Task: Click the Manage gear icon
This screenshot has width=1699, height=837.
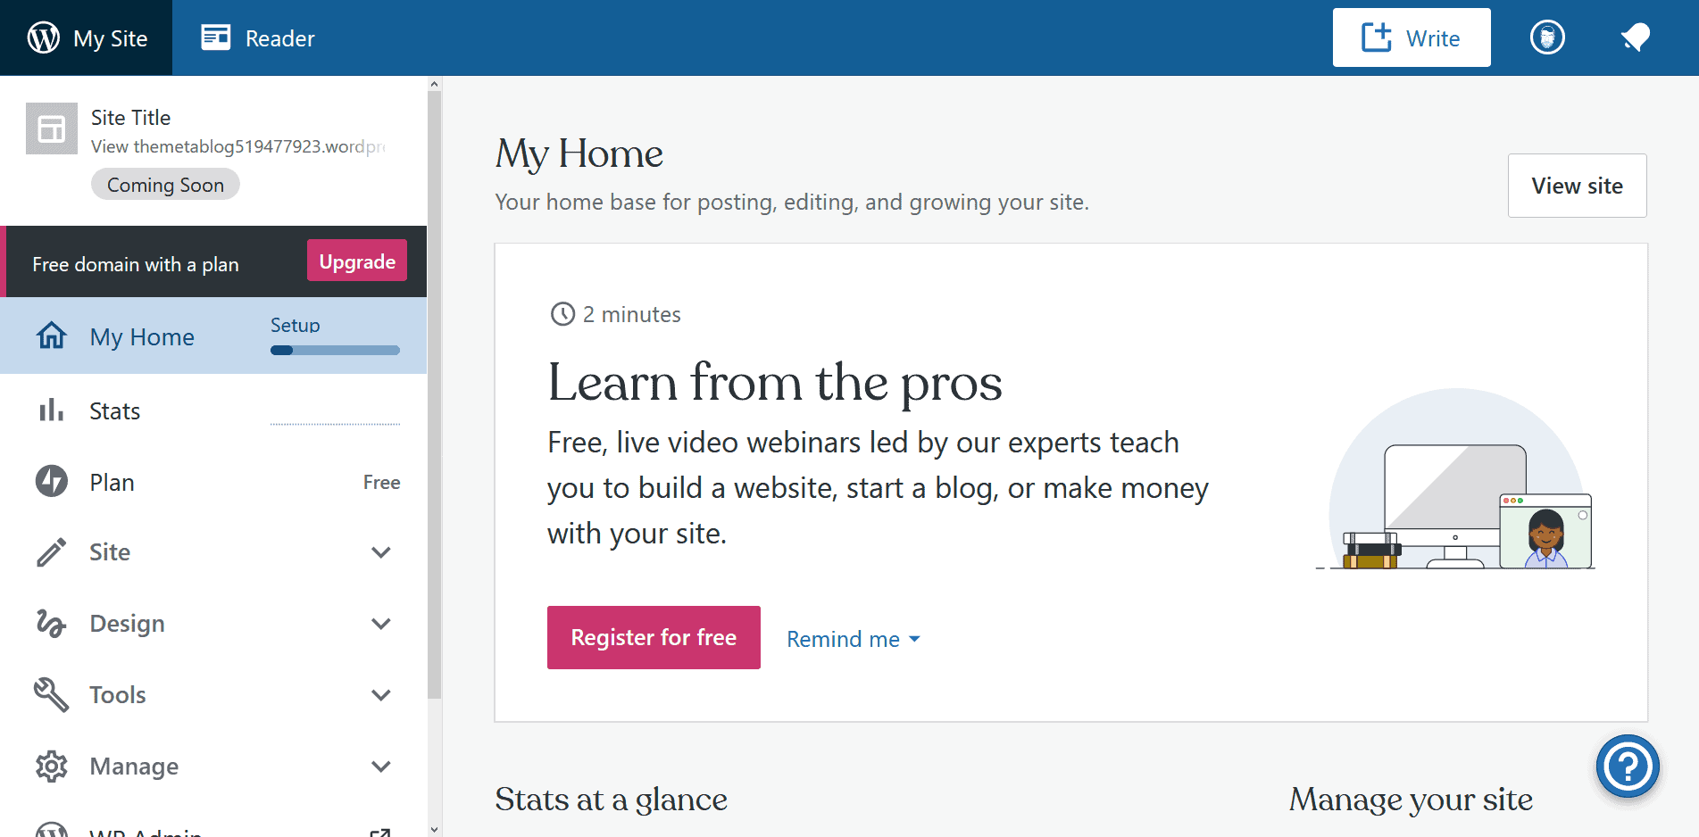Action: pyautogui.click(x=51, y=766)
